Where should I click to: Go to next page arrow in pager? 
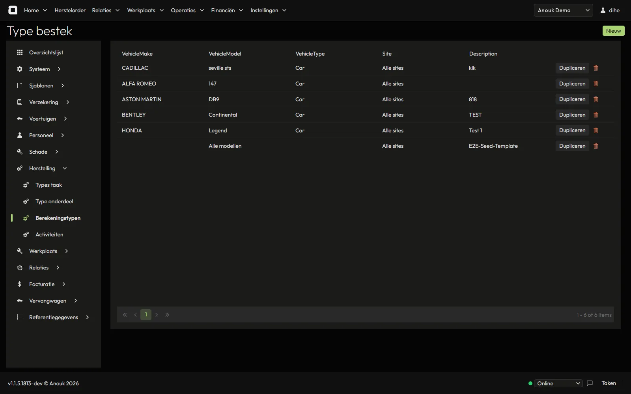pyautogui.click(x=157, y=315)
